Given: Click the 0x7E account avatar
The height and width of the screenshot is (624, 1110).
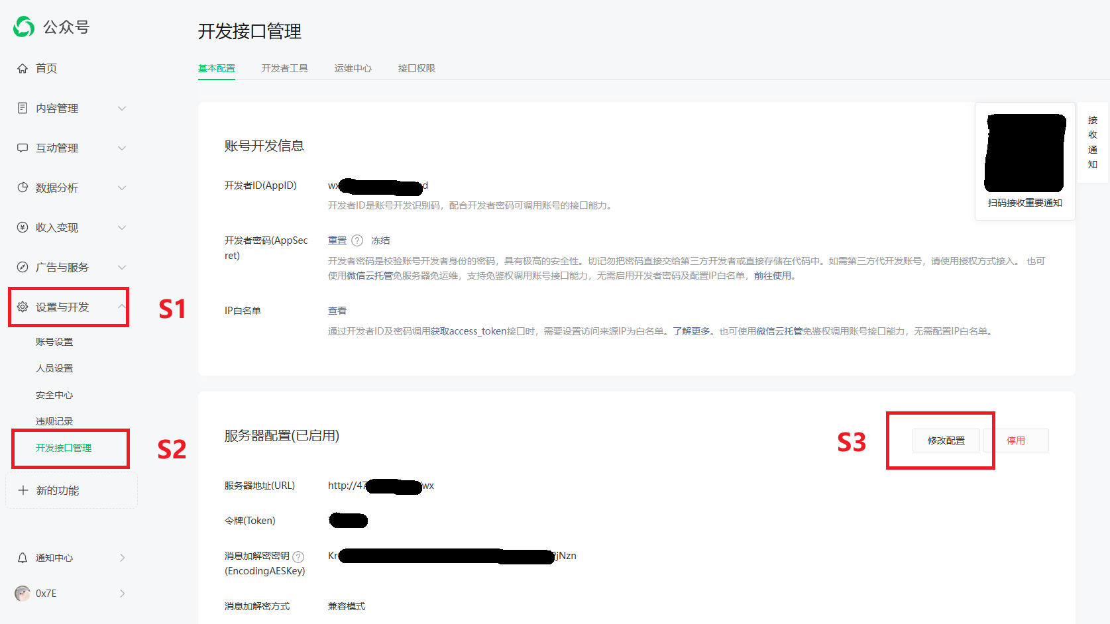Looking at the screenshot, I should point(23,594).
